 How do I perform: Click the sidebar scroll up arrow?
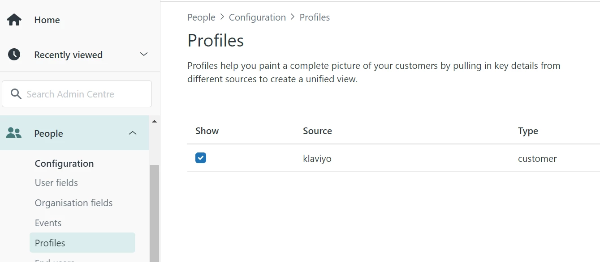pos(154,122)
